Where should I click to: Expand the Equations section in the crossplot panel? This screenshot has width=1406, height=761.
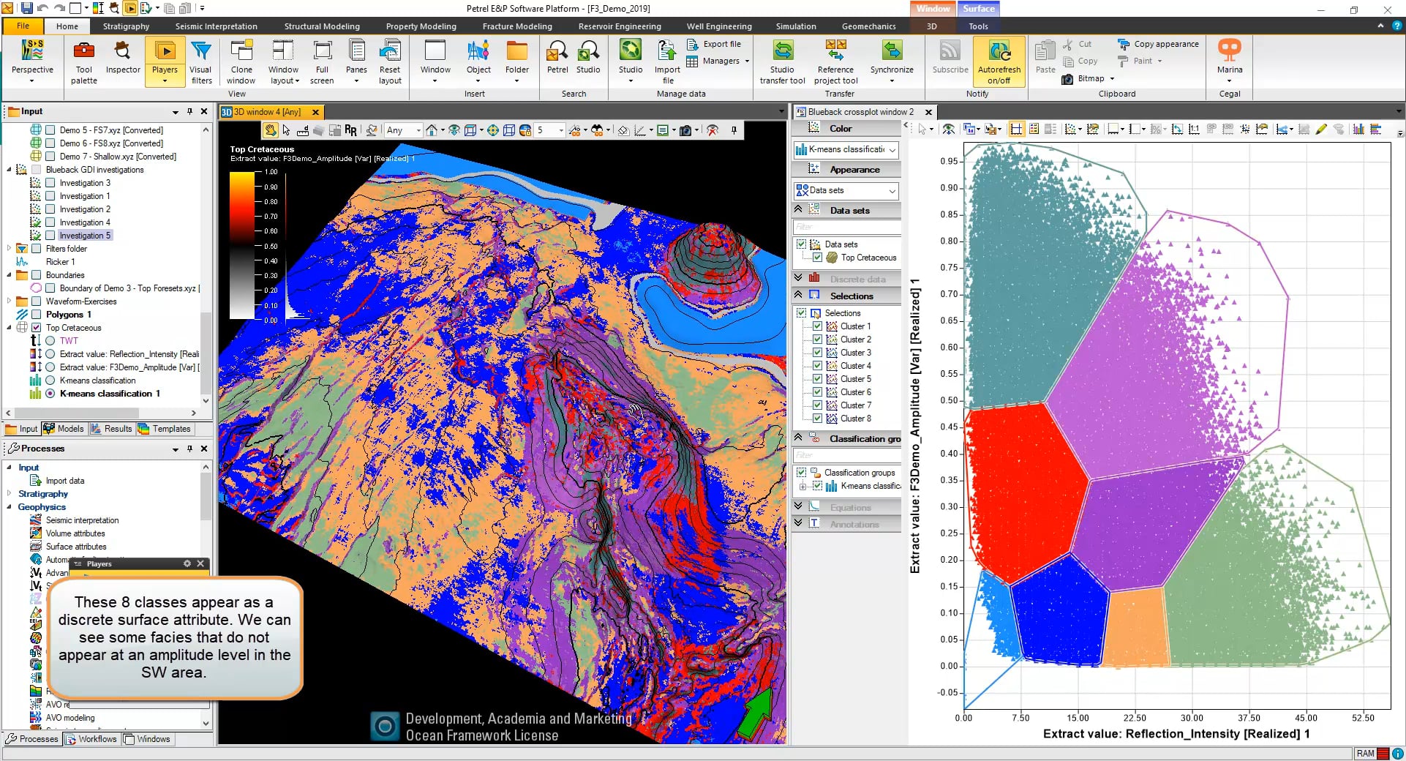(798, 506)
